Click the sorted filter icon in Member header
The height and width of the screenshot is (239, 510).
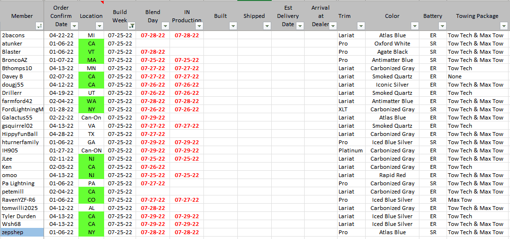pyautogui.click(x=40, y=25)
